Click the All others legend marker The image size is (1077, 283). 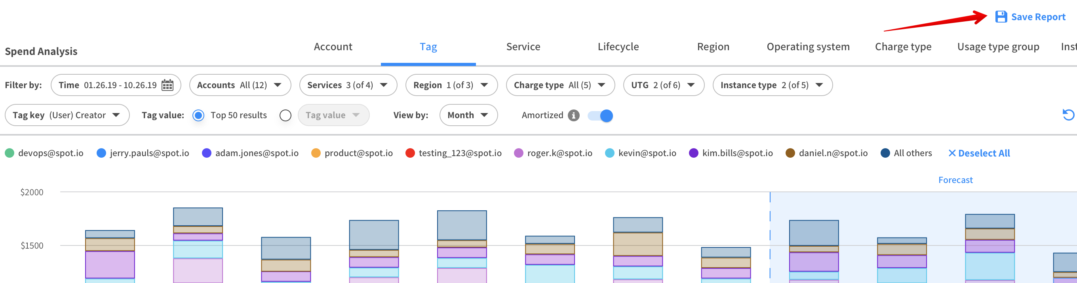[885, 153]
